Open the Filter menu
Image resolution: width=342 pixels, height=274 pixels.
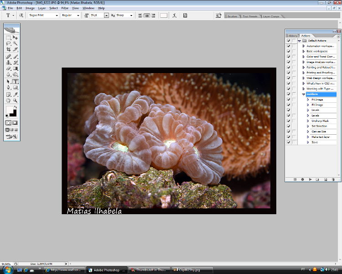point(65,8)
